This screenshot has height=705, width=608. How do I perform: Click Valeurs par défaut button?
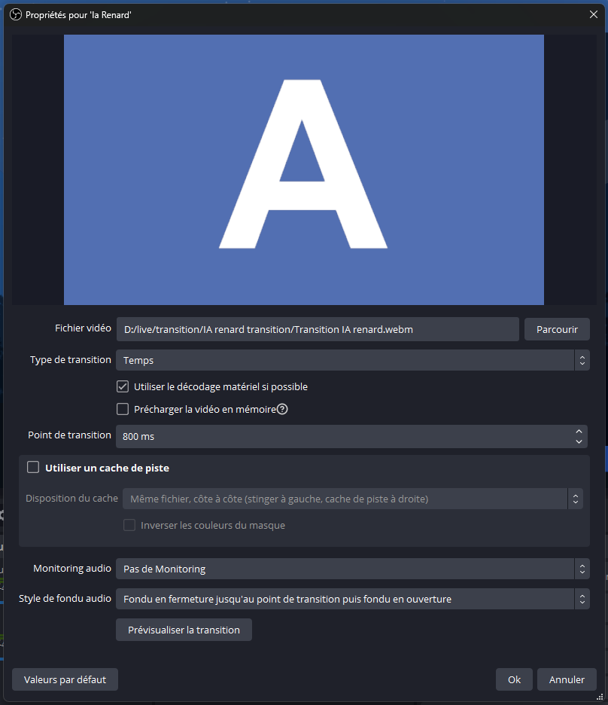pos(65,679)
